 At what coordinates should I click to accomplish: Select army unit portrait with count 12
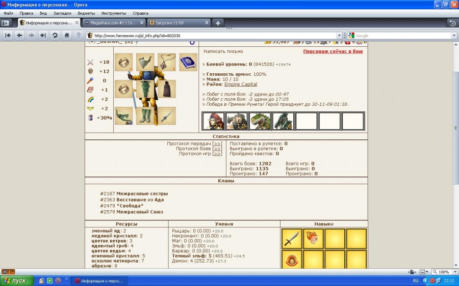point(237,121)
